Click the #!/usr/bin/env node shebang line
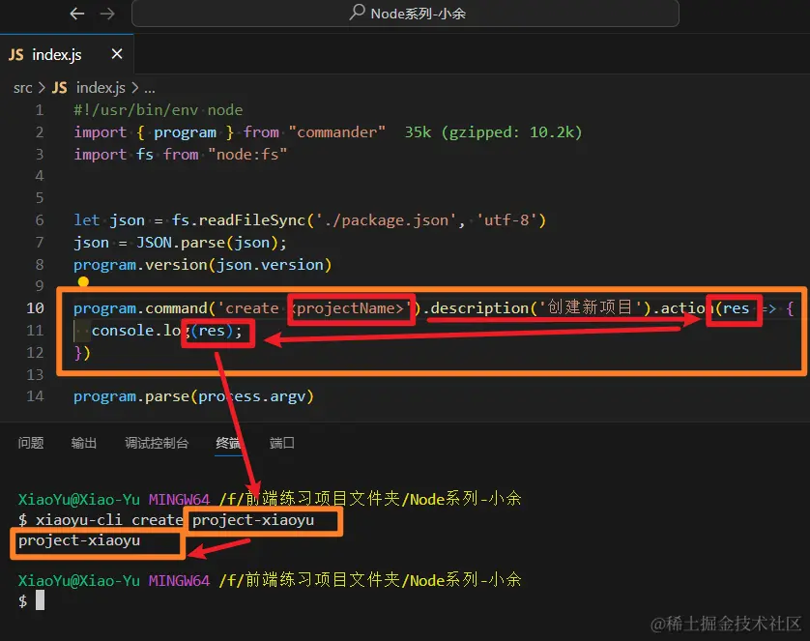The height and width of the screenshot is (641, 810). click(x=159, y=110)
